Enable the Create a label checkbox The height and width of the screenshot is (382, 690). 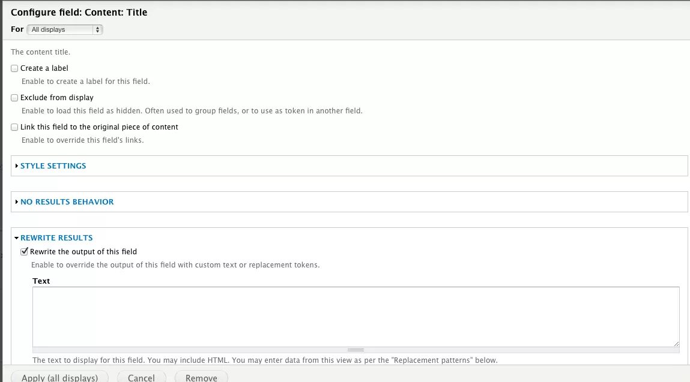point(14,68)
